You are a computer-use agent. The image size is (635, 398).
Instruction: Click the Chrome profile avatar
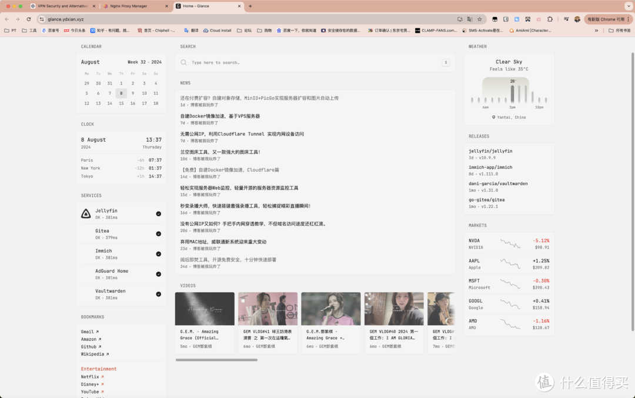pyautogui.click(x=577, y=18)
